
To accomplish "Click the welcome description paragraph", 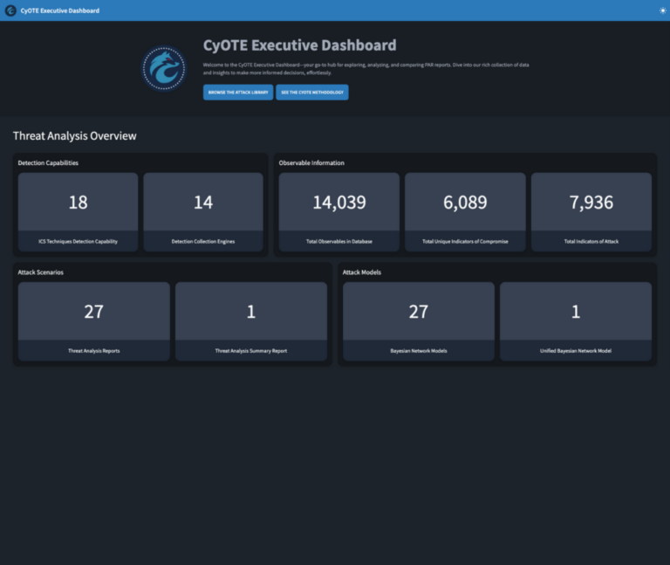I will (x=366, y=69).
